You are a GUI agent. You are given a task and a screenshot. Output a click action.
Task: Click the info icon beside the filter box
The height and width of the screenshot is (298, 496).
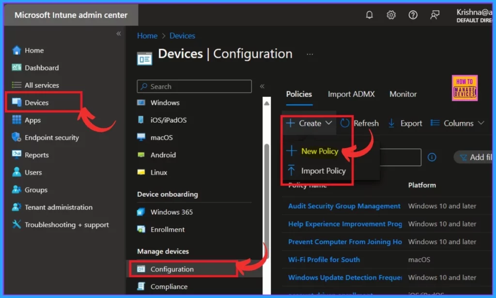coord(432,157)
